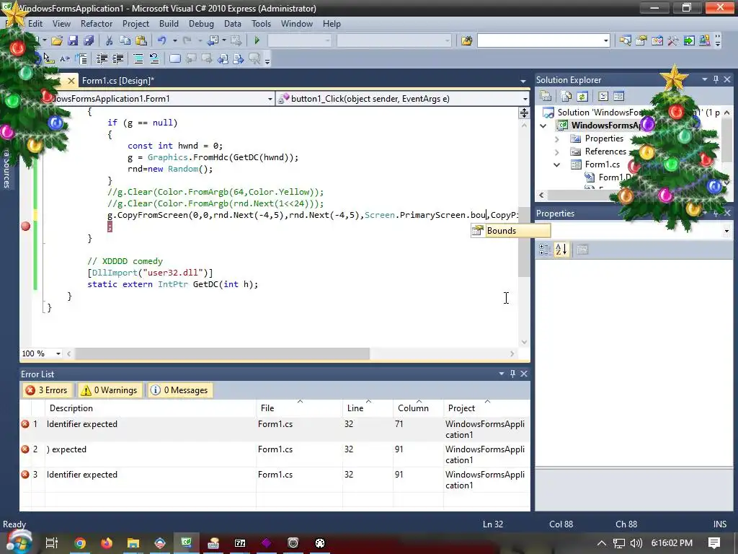Open the button1_Click member dropdown
The width and height of the screenshot is (738, 554).
pos(525,99)
